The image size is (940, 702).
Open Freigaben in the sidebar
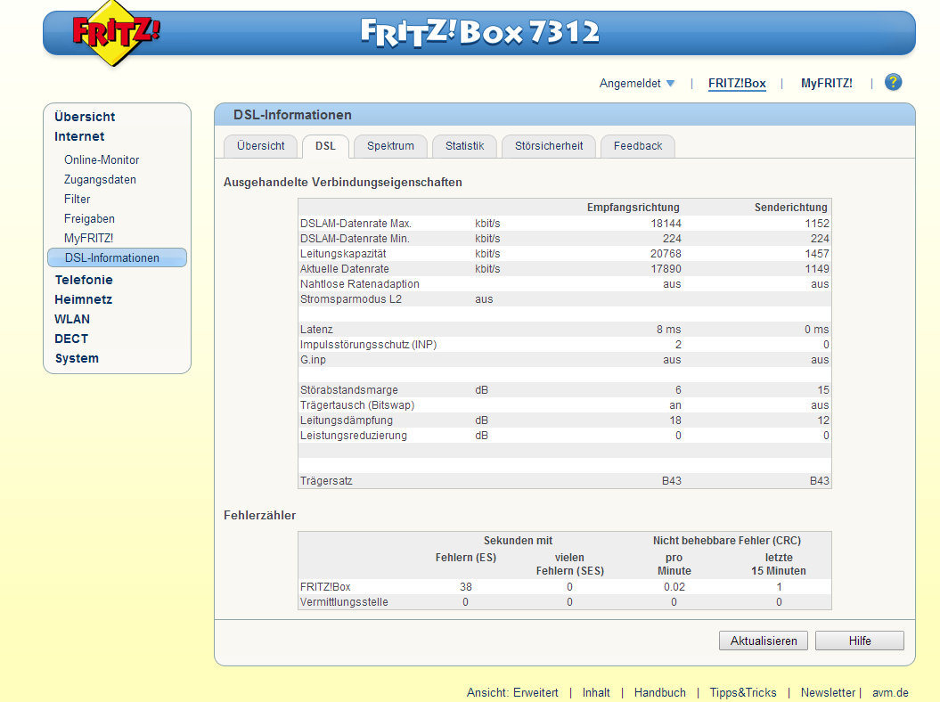point(89,219)
